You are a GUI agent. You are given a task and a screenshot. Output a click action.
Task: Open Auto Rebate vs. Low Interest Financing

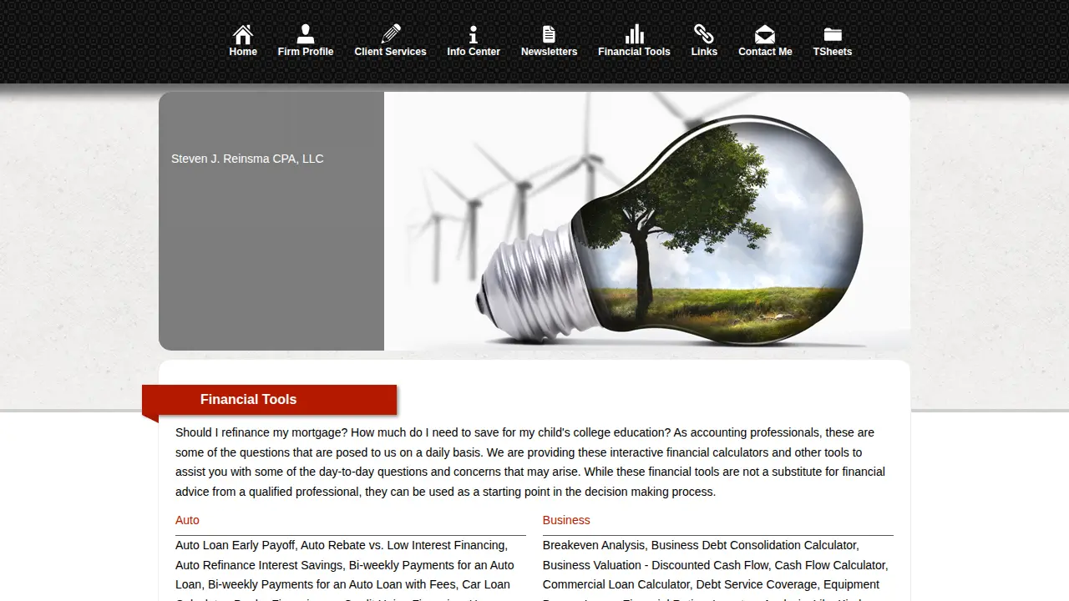click(x=403, y=545)
